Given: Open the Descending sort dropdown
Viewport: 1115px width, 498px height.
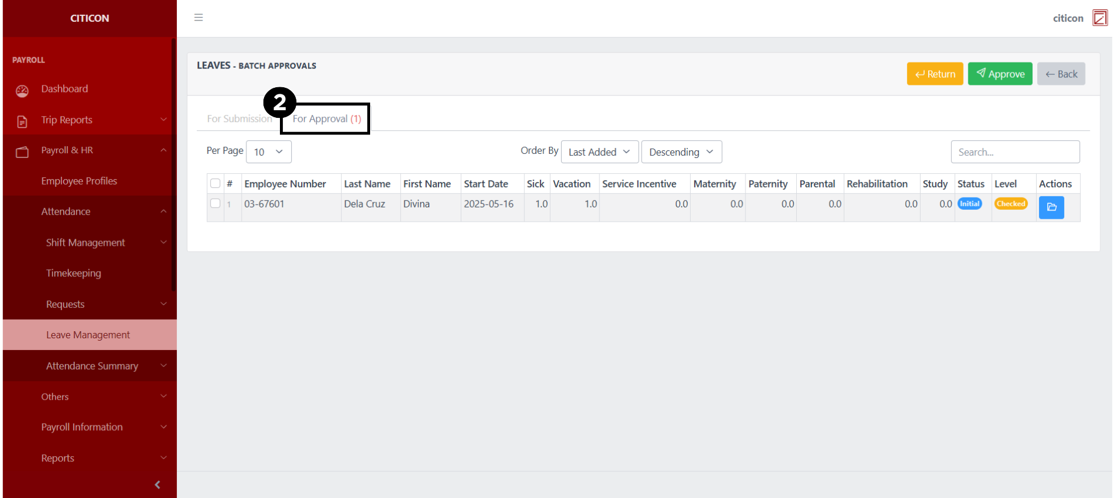Looking at the screenshot, I should (x=681, y=152).
